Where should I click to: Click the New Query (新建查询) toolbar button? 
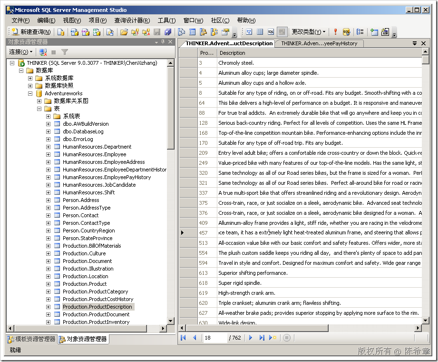(31, 32)
